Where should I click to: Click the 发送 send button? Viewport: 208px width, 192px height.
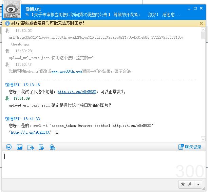click(186, 185)
